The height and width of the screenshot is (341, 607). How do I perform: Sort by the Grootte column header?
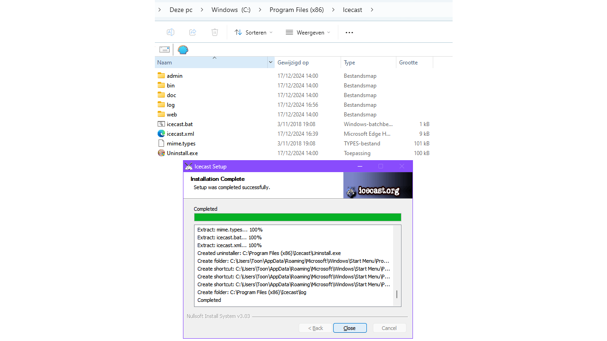pyautogui.click(x=414, y=63)
